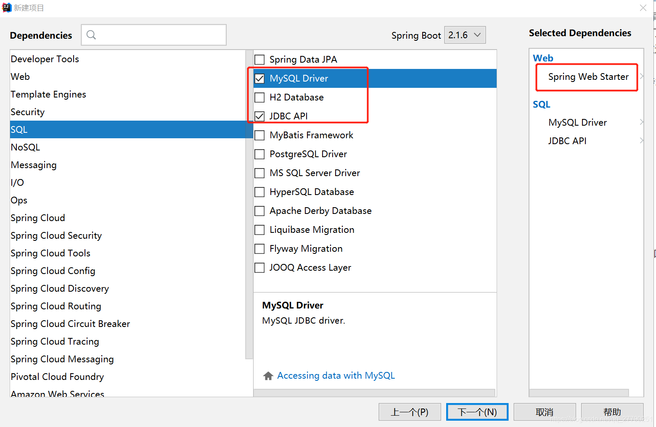Viewport: 656px width, 427px height.
Task: Click the Web group header in Selected Dependencies
Action: coord(543,58)
